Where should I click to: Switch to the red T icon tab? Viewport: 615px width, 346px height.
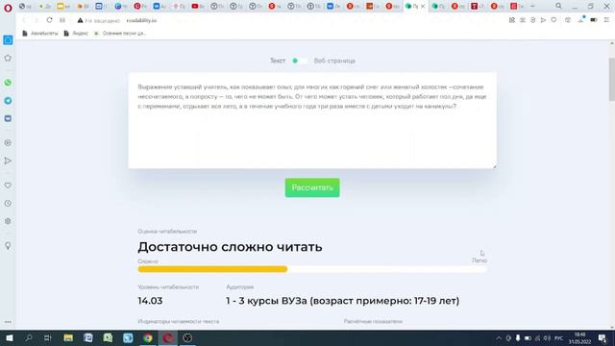coord(477,7)
